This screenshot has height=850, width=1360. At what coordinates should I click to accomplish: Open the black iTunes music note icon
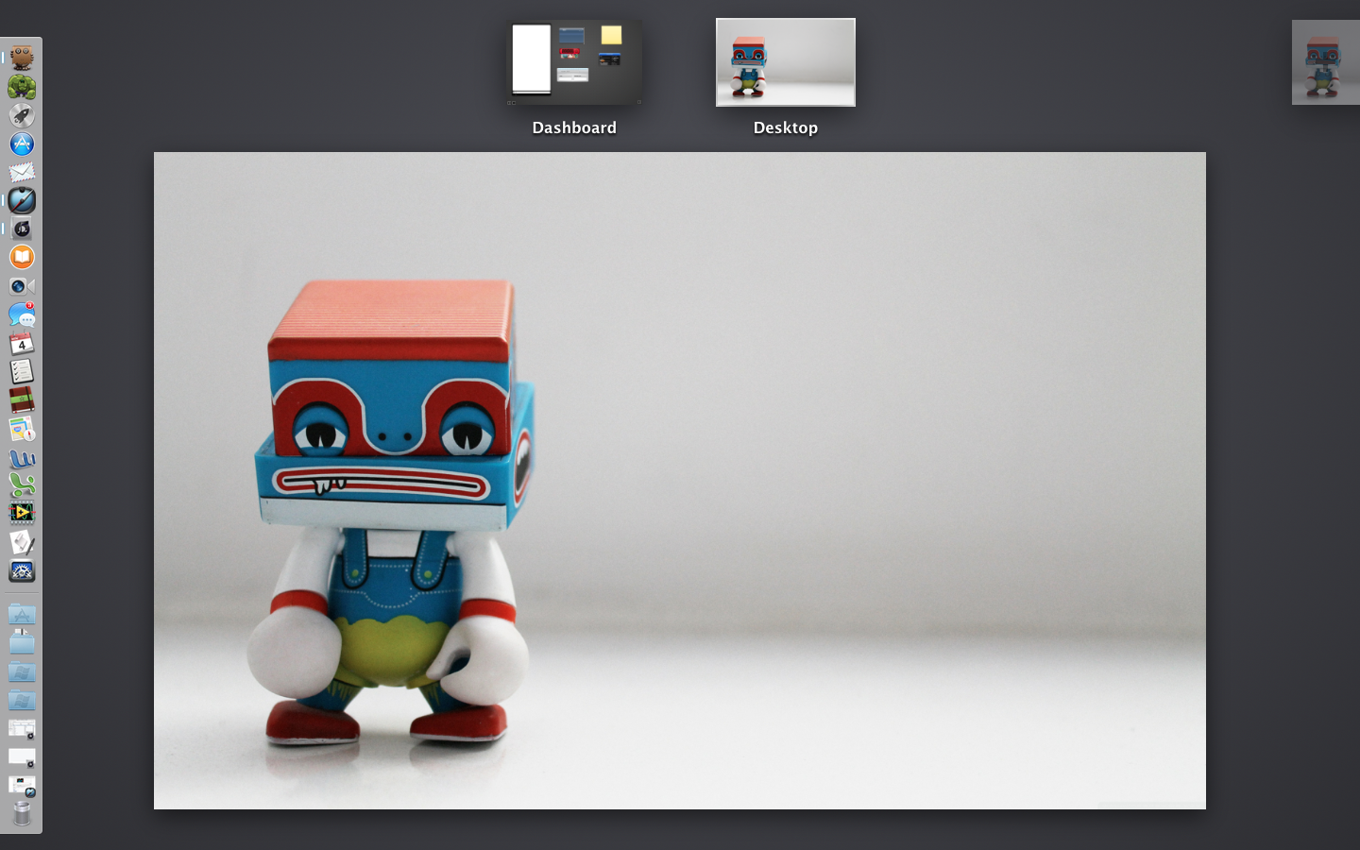(x=22, y=229)
